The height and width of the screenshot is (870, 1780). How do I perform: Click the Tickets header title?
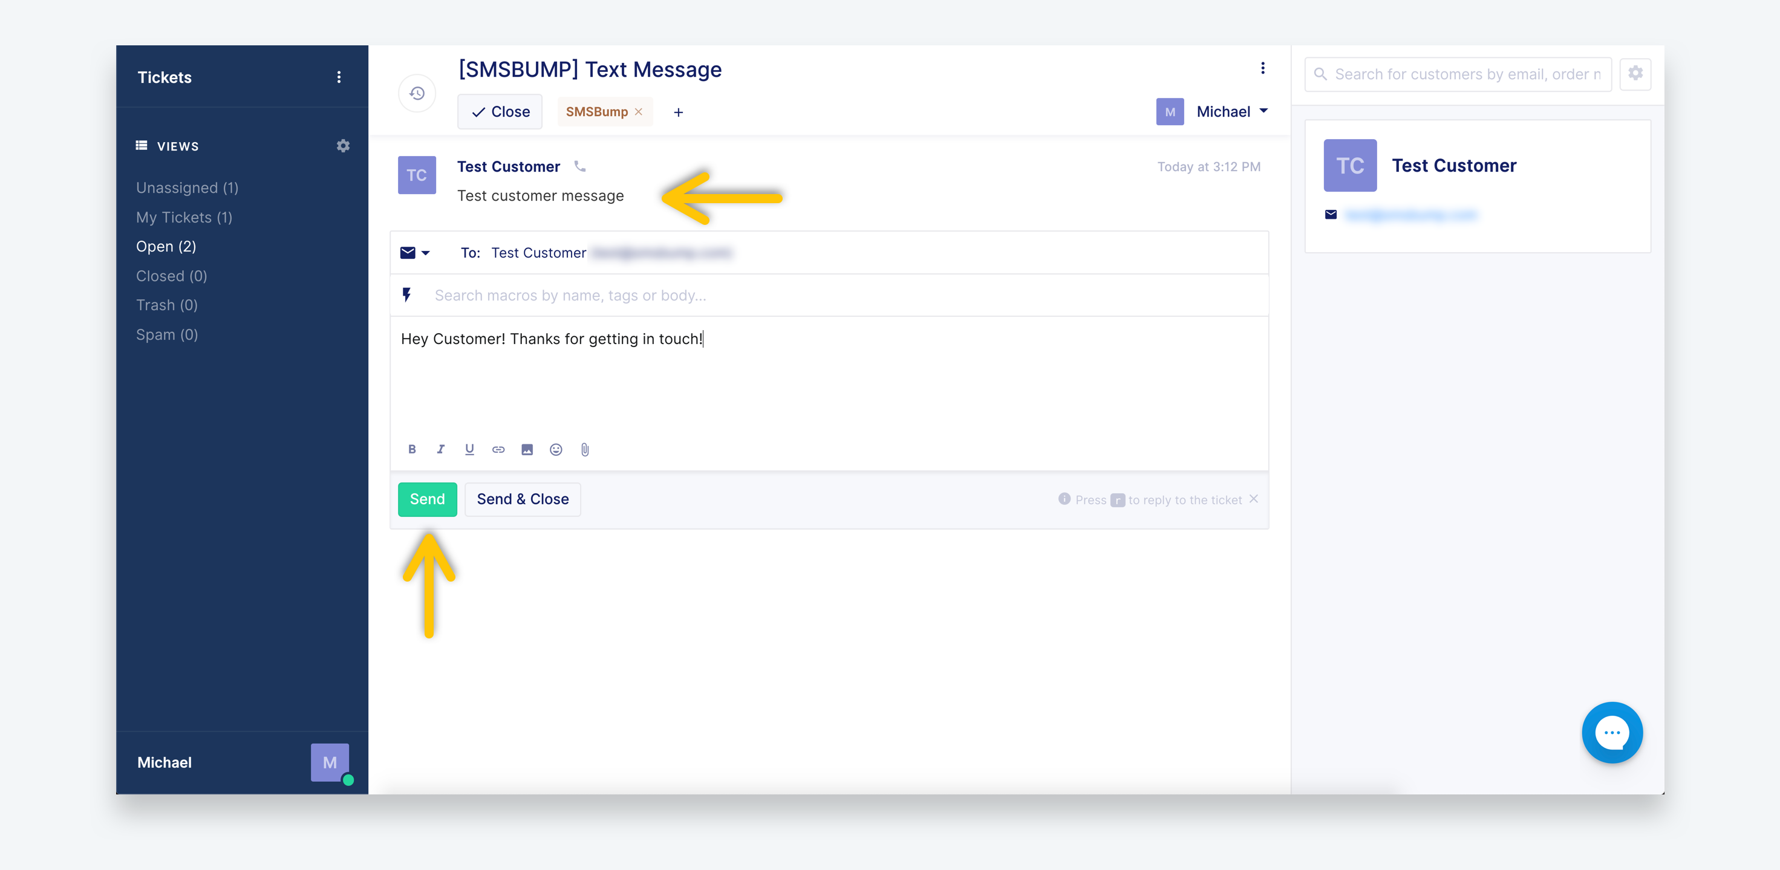click(x=165, y=77)
